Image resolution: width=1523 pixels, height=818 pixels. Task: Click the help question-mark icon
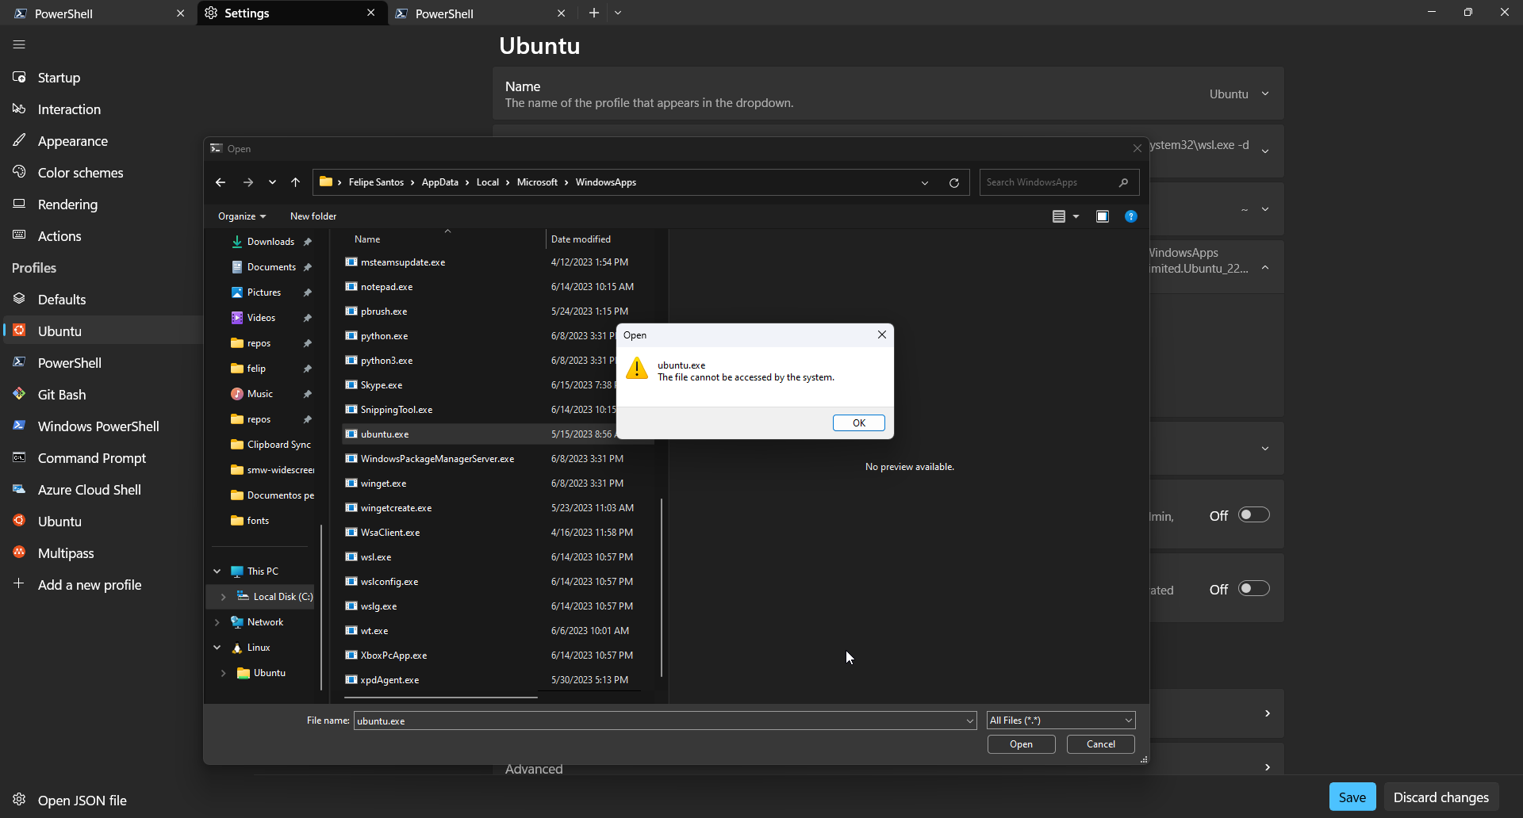(1131, 216)
